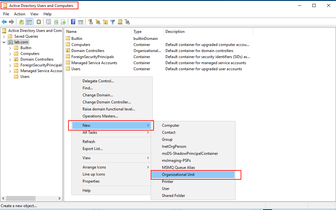
Task: Toggle the Show/Hide Action Pane toolbar icon
Action: (x=81, y=22)
